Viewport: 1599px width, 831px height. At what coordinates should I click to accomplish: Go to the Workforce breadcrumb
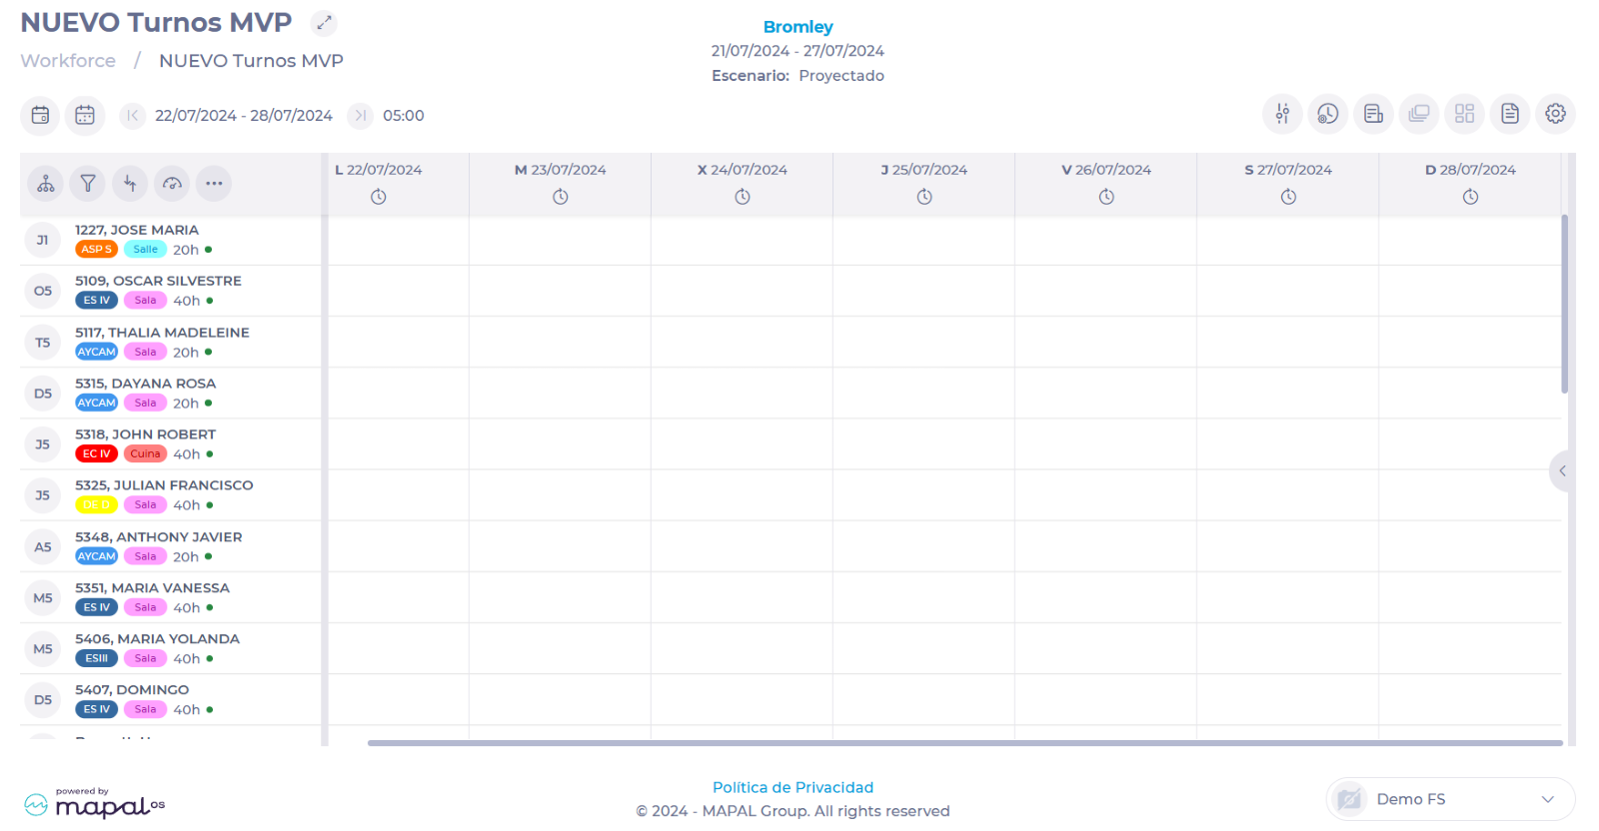[x=68, y=61]
